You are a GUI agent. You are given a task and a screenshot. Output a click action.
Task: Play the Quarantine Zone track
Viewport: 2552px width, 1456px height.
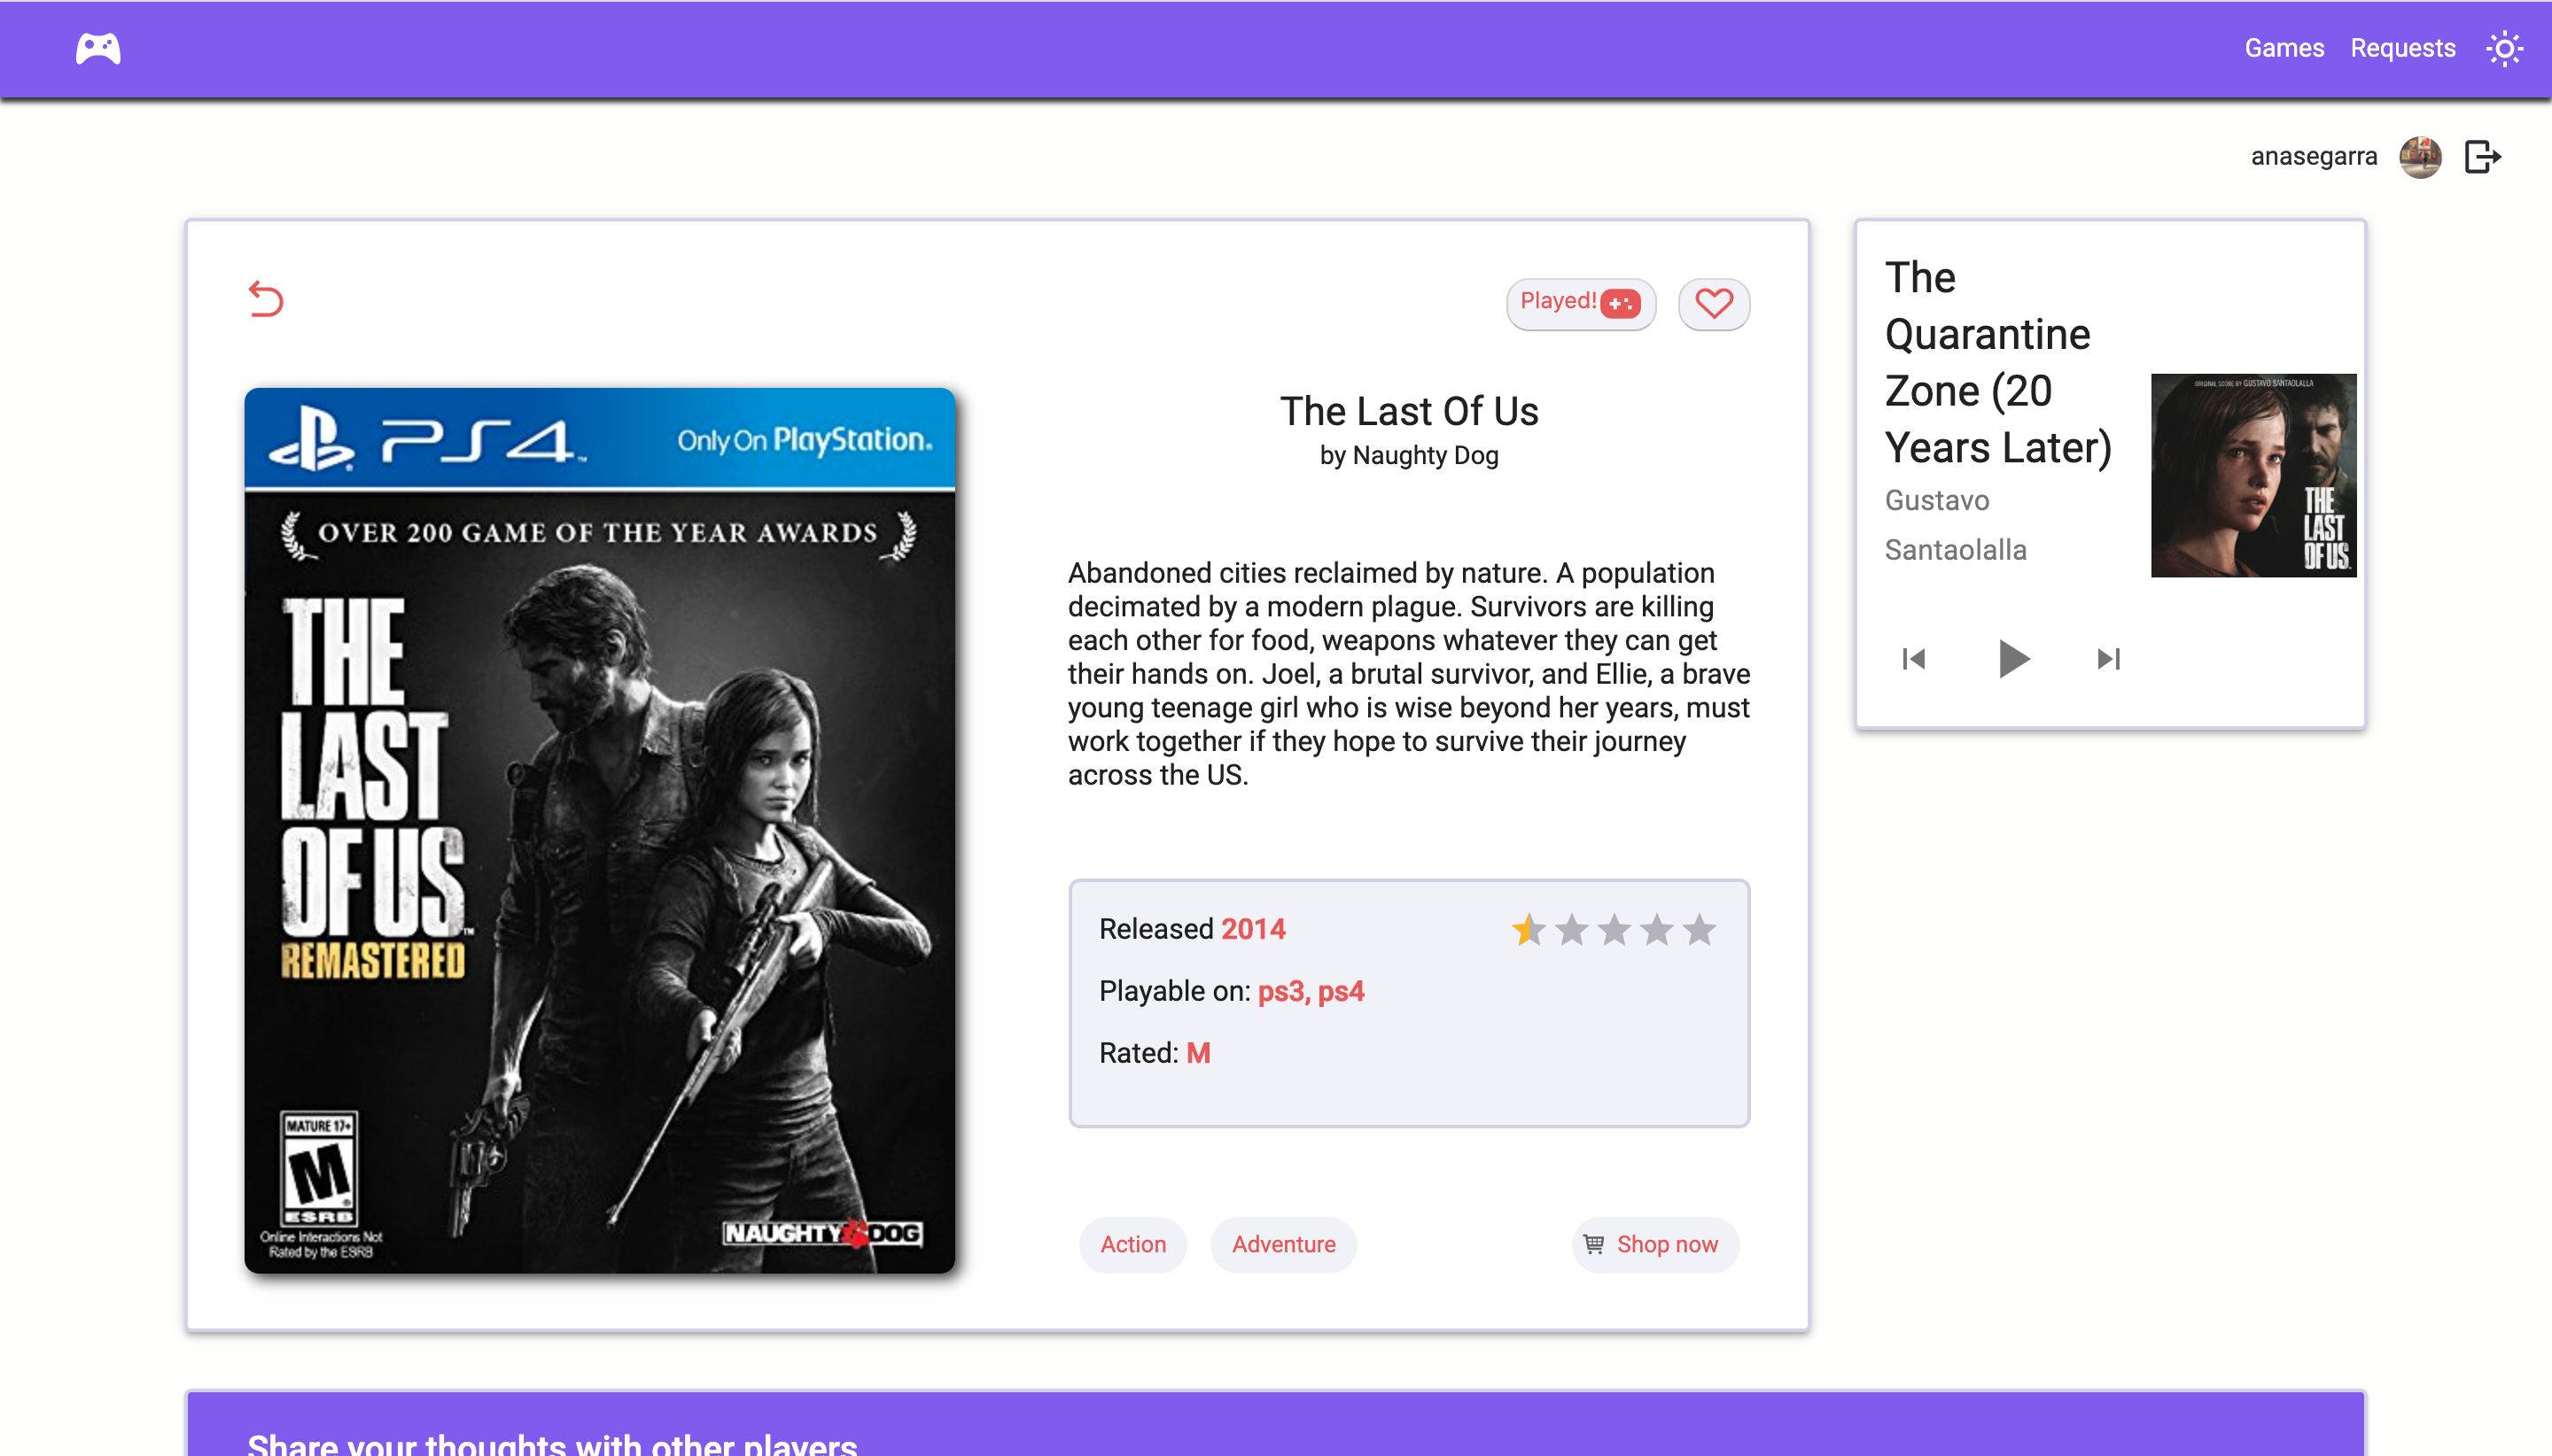coord(2011,659)
